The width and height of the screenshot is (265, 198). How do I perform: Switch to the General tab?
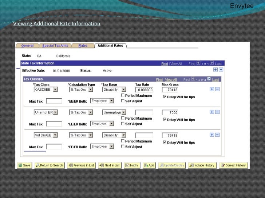coord(27,46)
